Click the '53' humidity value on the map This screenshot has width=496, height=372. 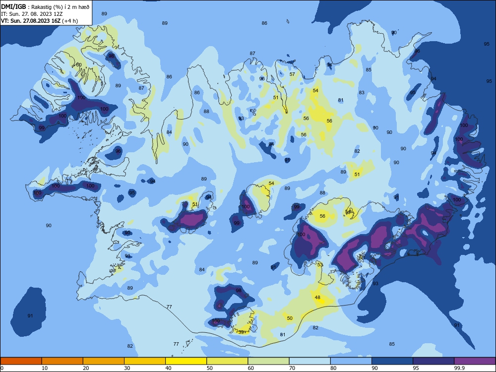click(x=320, y=265)
